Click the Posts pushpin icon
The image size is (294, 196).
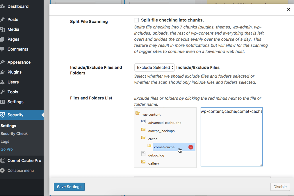click(x=2, y=19)
